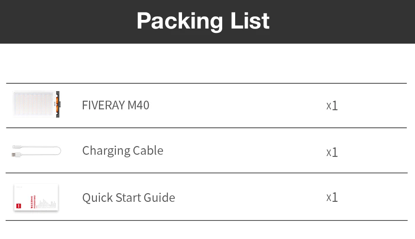The image size is (415, 239).
Task: Select the "Charging Cable" label text
Action: point(123,150)
